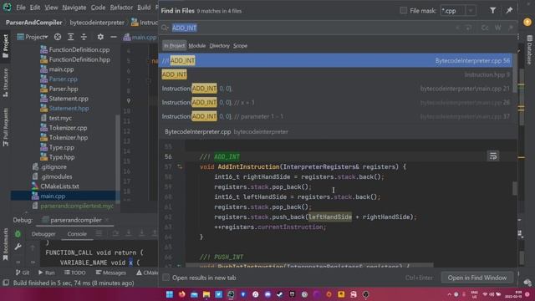Viewport: 535px width, 301px height.
Task: Open the Refactor menu
Action: 121,8
